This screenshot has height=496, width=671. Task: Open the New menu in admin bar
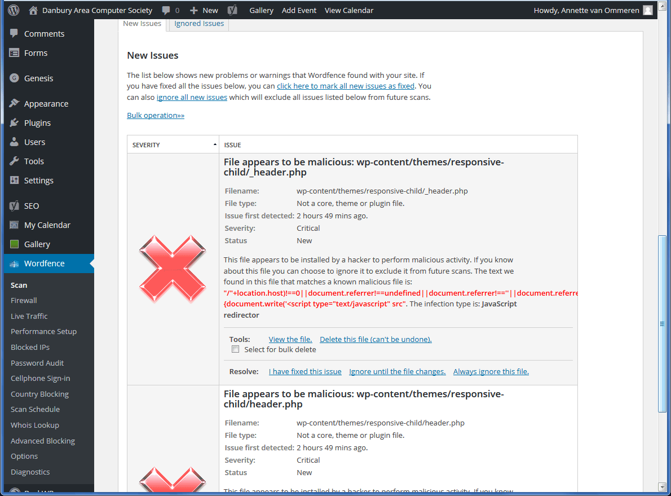[x=204, y=10]
